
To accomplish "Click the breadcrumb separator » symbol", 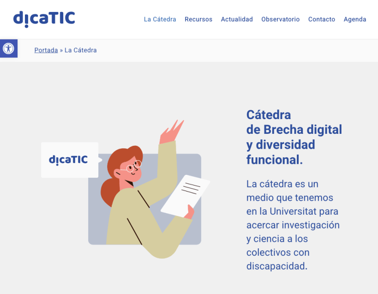I will (x=61, y=50).
